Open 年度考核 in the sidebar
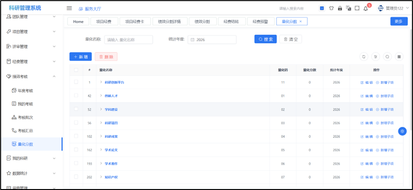This screenshot has width=413, height=190. click(25, 90)
